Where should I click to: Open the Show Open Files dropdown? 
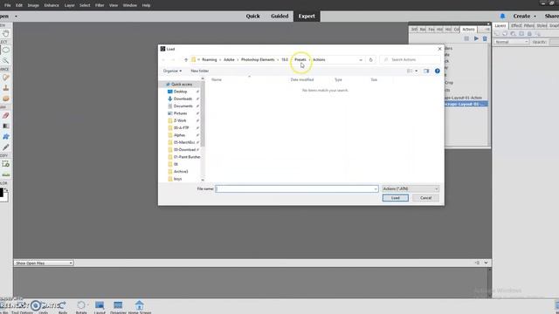point(44,263)
